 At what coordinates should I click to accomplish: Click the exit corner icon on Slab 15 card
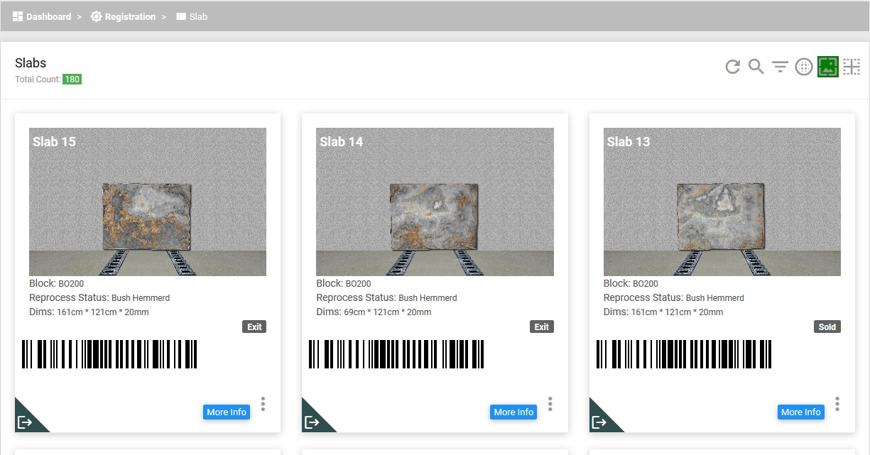point(26,422)
